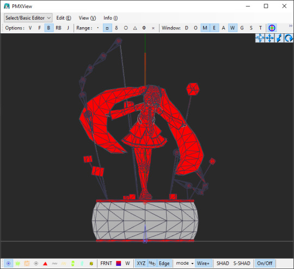Toggle F face selection option
This screenshot has height=269, width=294.
(39, 28)
